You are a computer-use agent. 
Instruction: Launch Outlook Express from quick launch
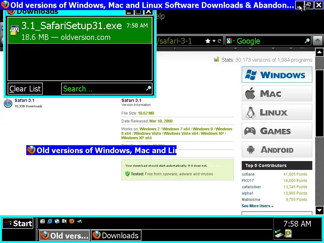point(57,221)
